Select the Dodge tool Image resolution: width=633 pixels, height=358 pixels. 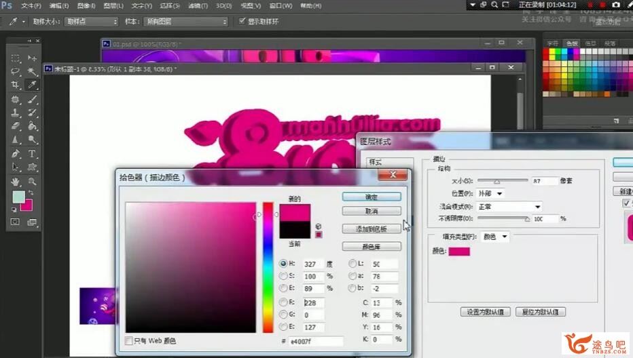click(x=32, y=140)
